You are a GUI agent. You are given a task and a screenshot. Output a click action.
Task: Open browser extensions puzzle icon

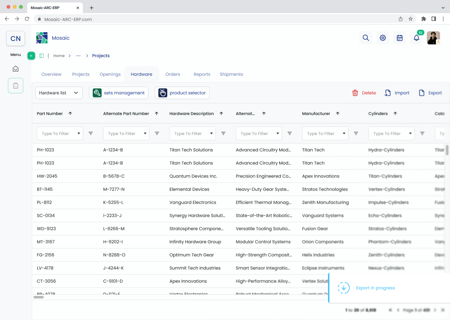pos(424,19)
